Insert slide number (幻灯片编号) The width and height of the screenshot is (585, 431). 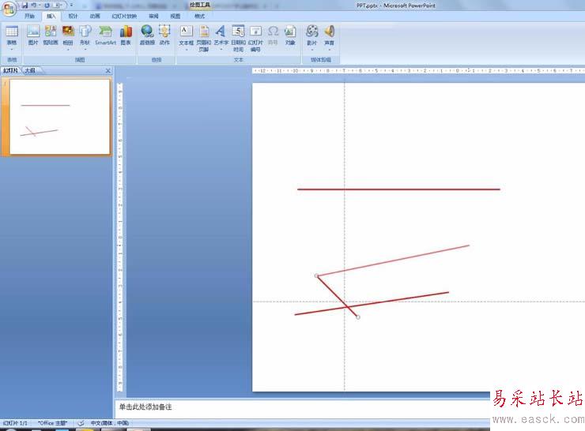[x=255, y=39]
